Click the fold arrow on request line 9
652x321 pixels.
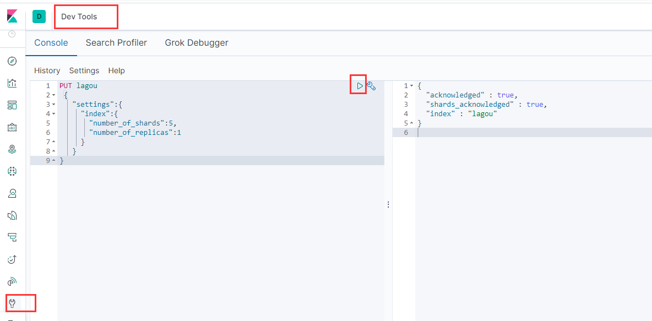(53, 161)
